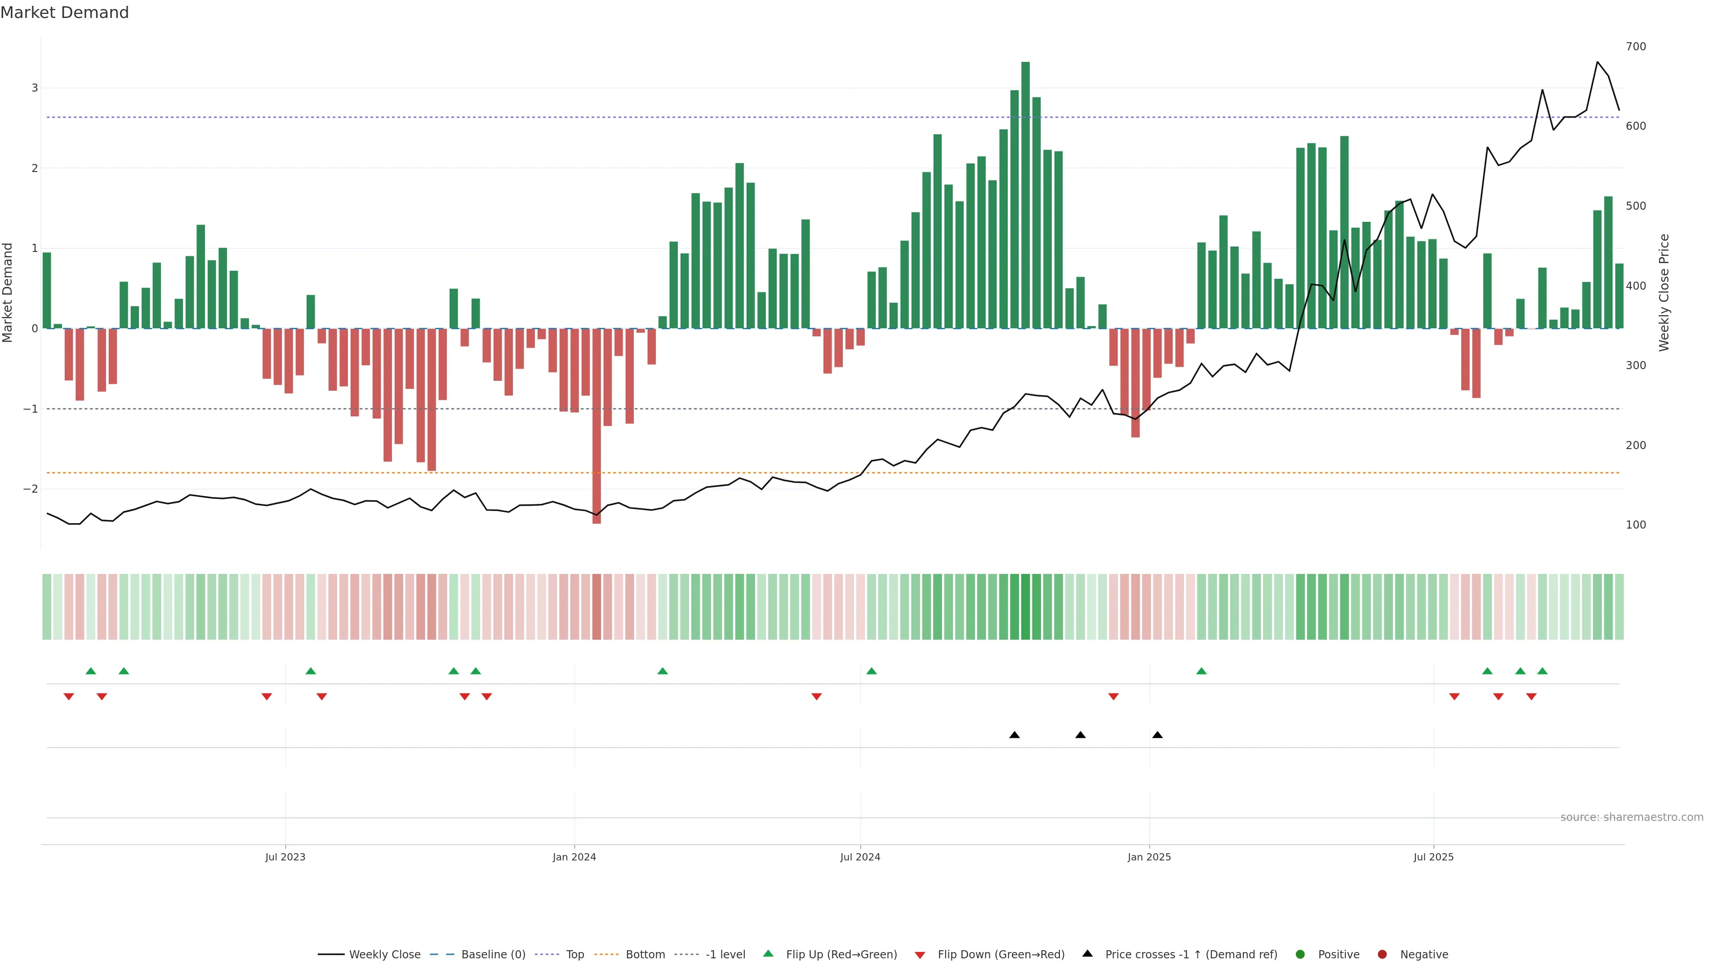Click green flip-up marker after Jan 2025
Viewport: 1726px width, 970px height.
(x=1201, y=671)
